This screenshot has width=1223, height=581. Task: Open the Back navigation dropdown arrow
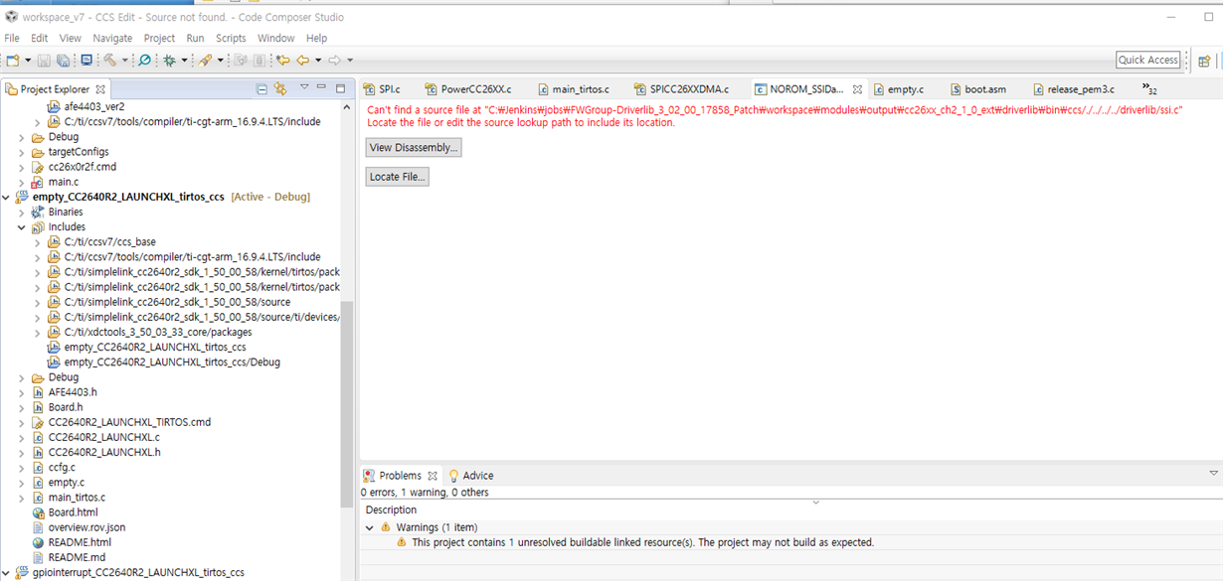click(x=316, y=60)
